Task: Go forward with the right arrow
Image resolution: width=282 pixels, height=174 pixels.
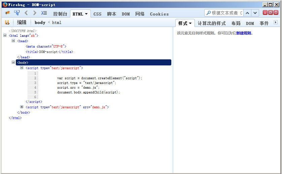Action: [35, 13]
